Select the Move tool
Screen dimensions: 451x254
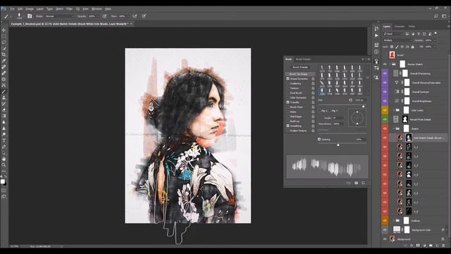[x=4, y=30]
